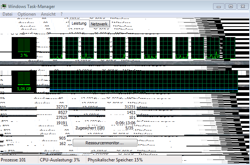Close the Windows Task-Manager window
The width and height of the screenshot is (250, 165).
[x=243, y=7]
